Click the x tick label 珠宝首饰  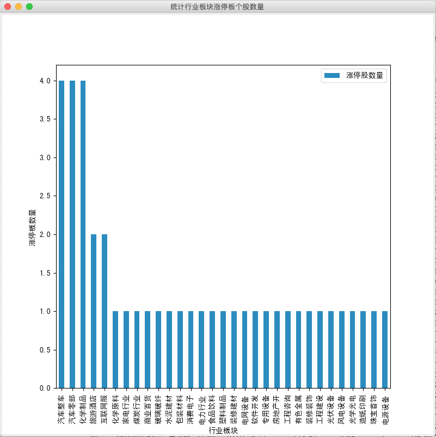(374, 409)
